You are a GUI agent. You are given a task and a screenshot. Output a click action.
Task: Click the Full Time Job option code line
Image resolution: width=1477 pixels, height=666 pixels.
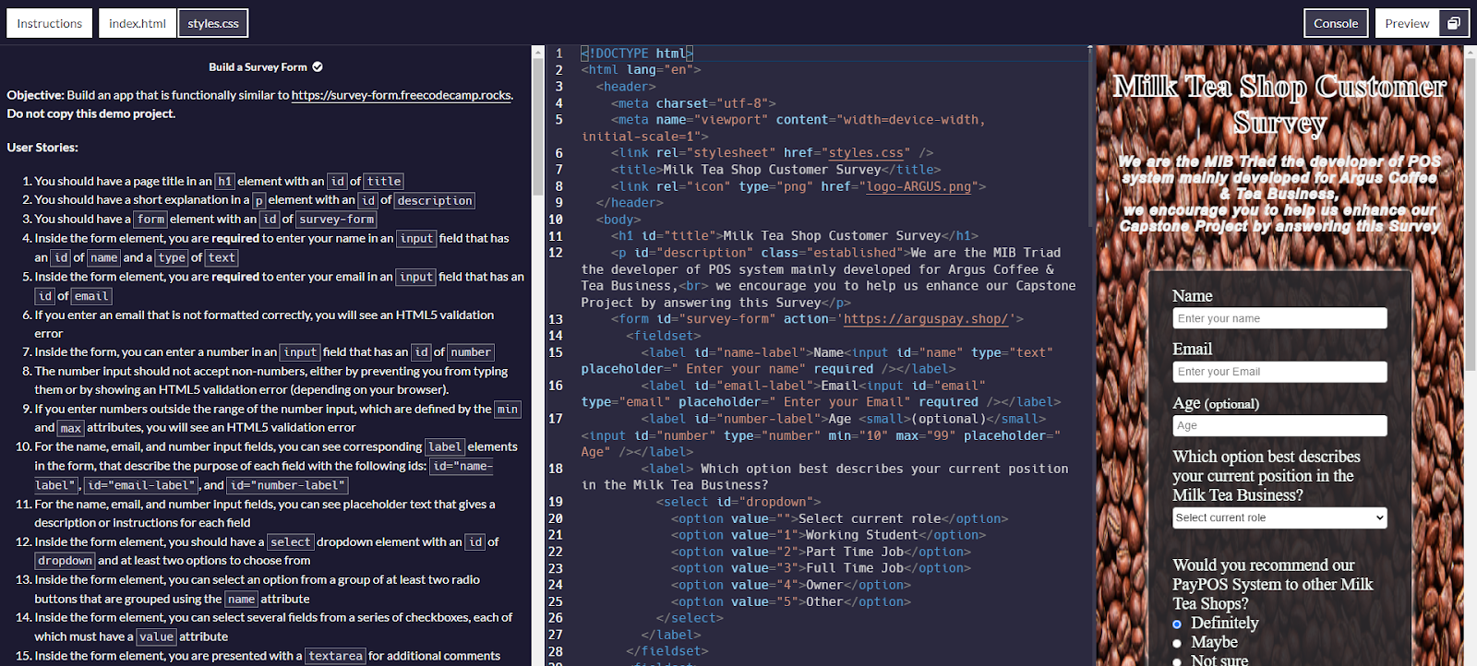821,568
